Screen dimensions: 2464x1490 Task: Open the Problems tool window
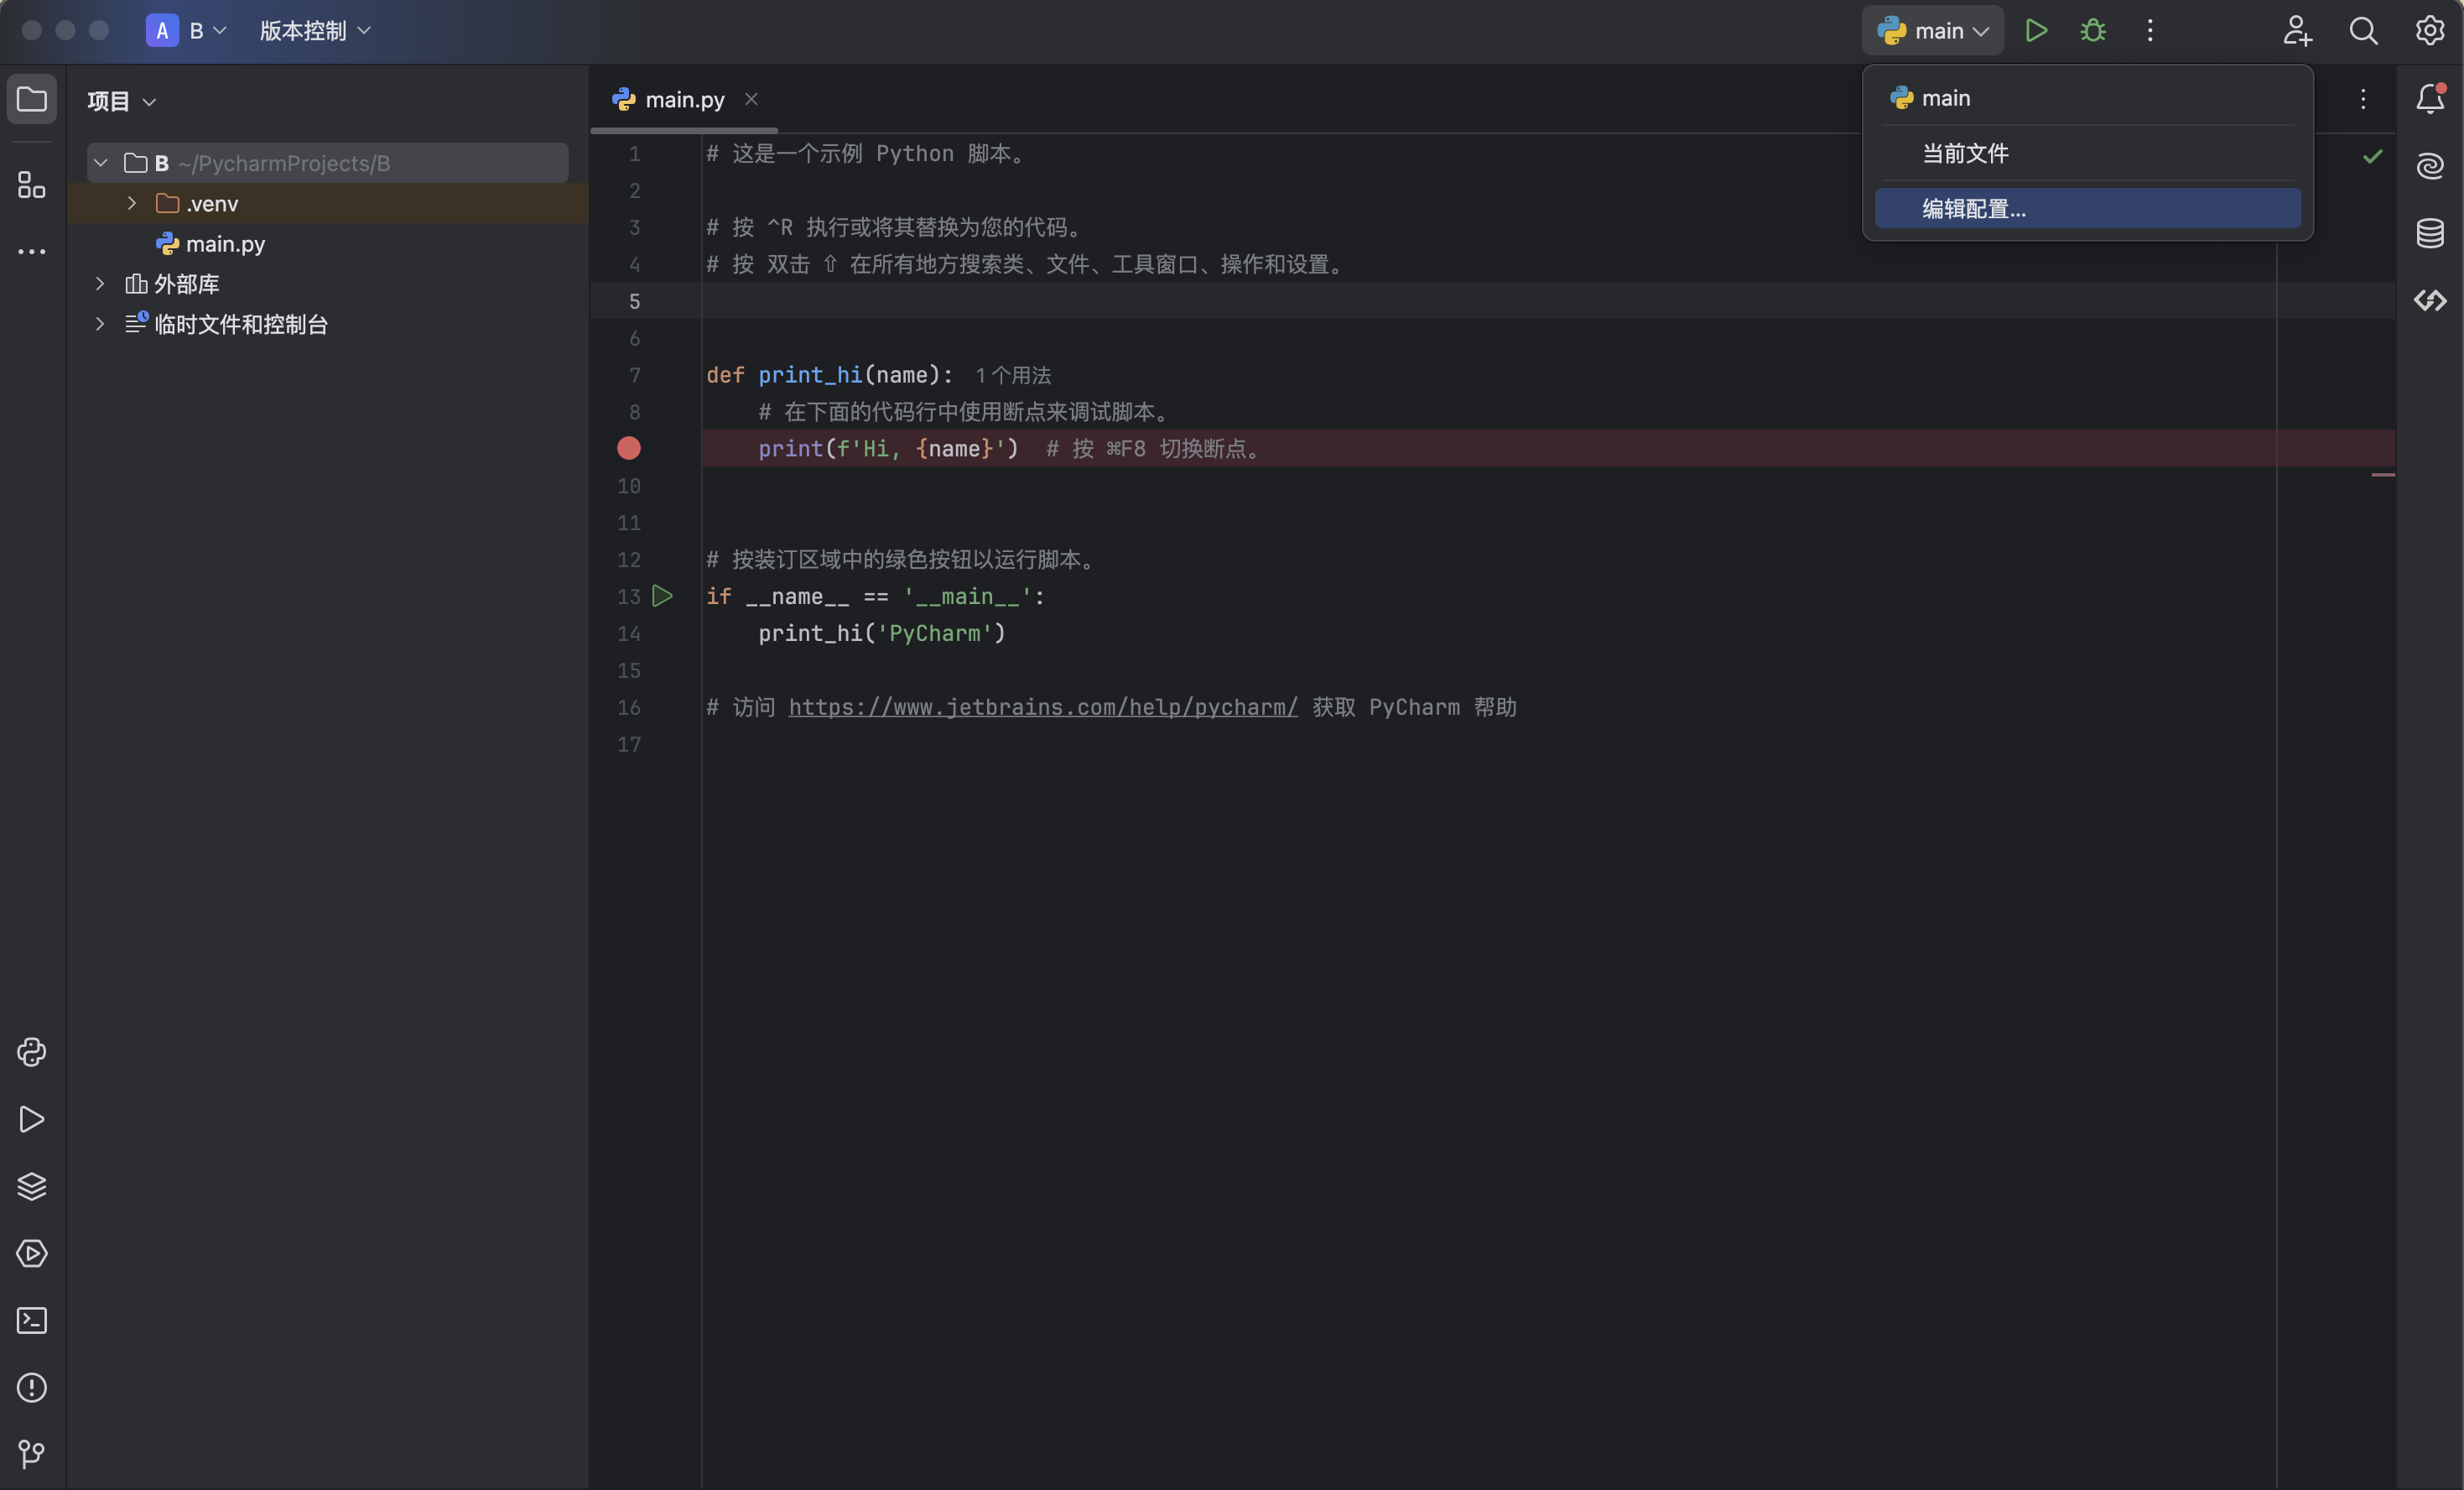(x=31, y=1387)
